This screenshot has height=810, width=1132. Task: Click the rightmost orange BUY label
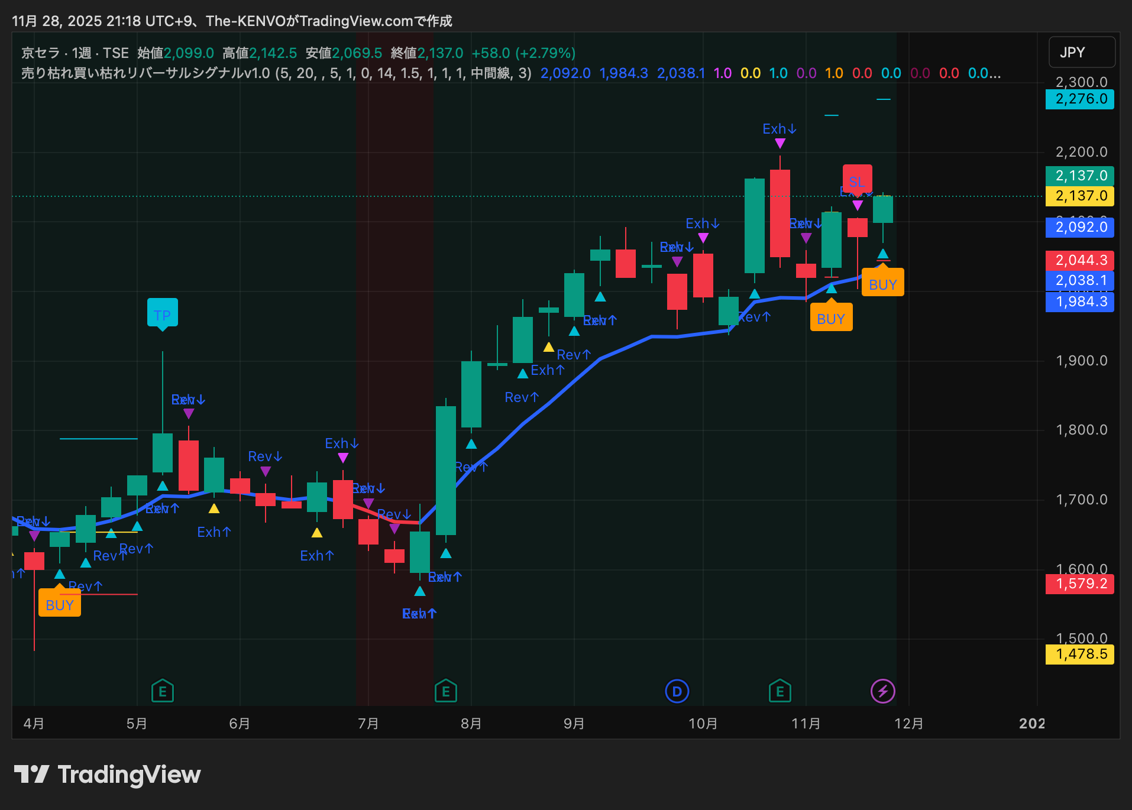click(882, 284)
